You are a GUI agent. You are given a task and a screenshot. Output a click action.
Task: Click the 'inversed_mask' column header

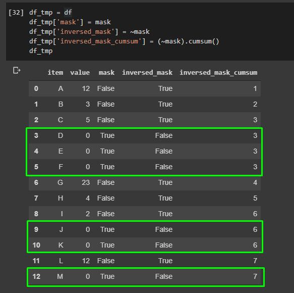coord(147,73)
